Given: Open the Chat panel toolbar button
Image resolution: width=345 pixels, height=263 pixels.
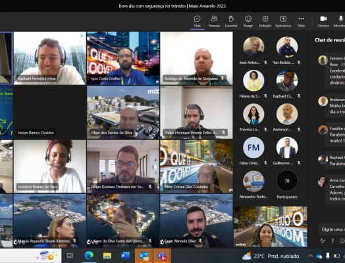Looking at the screenshot, I should 197,21.
